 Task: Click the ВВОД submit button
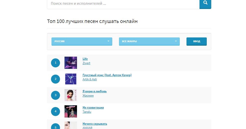tap(196, 41)
